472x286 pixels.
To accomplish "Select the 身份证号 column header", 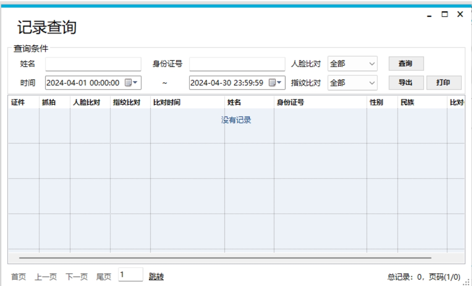I will point(291,103).
